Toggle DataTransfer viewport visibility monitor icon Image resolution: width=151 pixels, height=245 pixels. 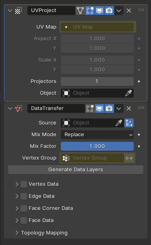99,108
